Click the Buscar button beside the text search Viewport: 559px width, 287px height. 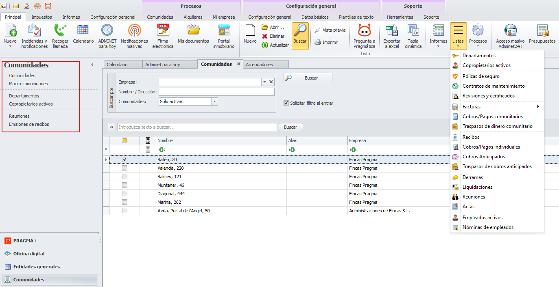pos(290,127)
